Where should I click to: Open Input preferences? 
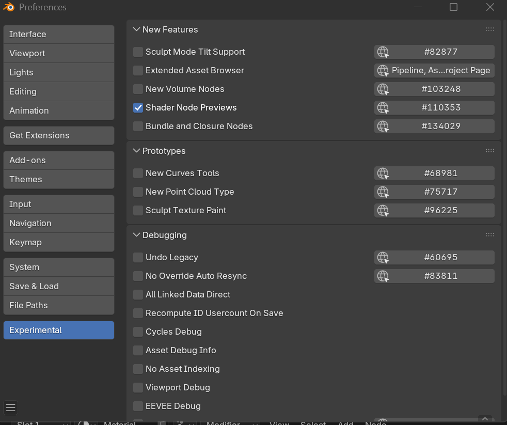coord(58,204)
